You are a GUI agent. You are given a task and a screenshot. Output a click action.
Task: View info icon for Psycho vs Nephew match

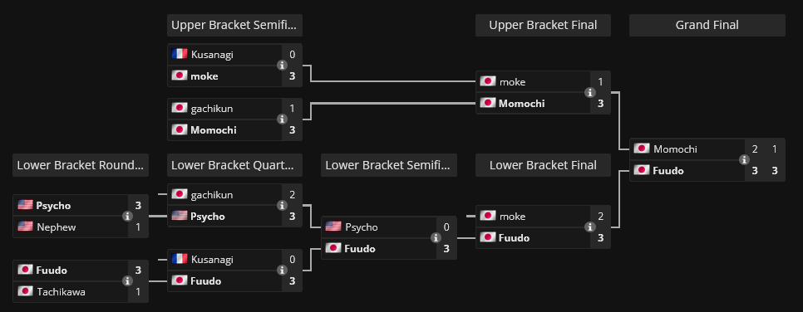[127, 216]
